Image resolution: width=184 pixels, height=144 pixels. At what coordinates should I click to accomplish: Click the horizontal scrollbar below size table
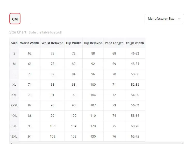[x=97, y=143]
